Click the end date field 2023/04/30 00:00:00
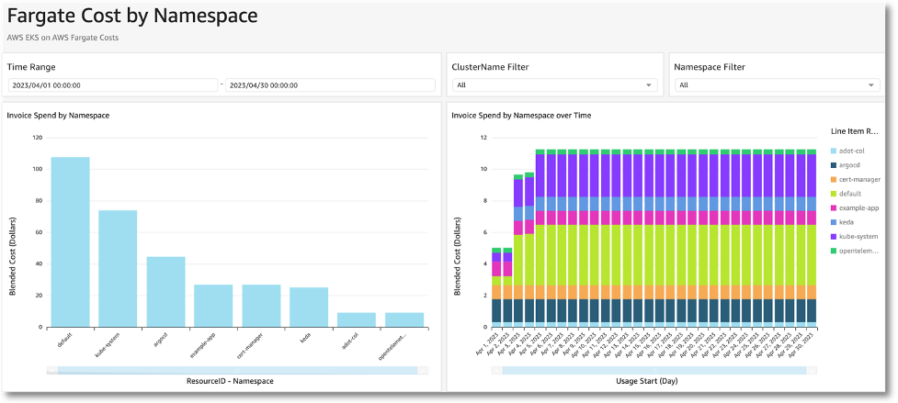Screen dimensions: 898x403 [331, 85]
